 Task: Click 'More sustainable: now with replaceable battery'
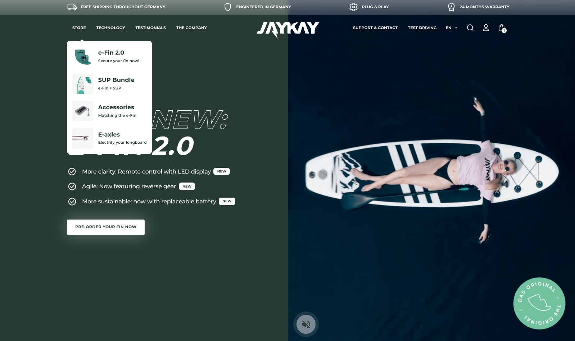(149, 202)
